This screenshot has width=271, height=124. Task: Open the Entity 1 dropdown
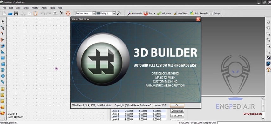coord(114,13)
